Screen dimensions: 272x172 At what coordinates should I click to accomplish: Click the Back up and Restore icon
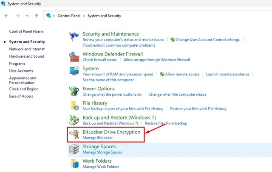click(74, 120)
